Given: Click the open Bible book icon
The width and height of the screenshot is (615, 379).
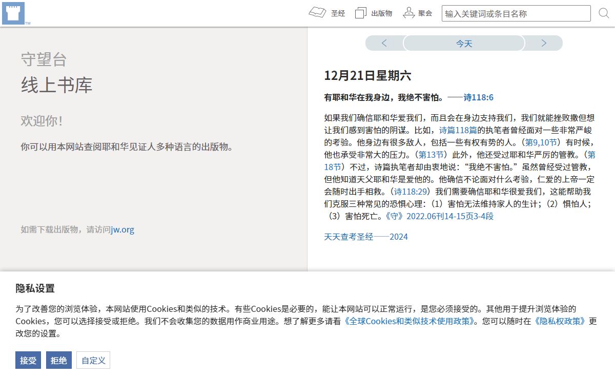Looking at the screenshot, I should coord(317,13).
